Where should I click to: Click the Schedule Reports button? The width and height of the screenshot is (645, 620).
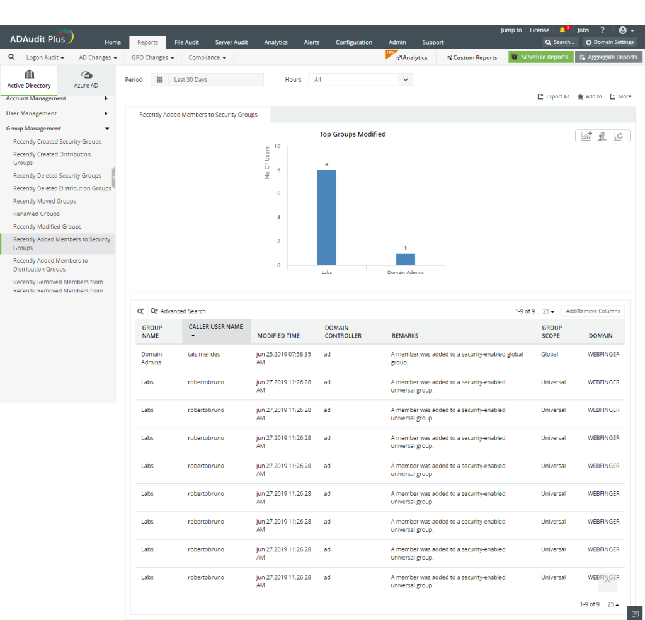(540, 57)
